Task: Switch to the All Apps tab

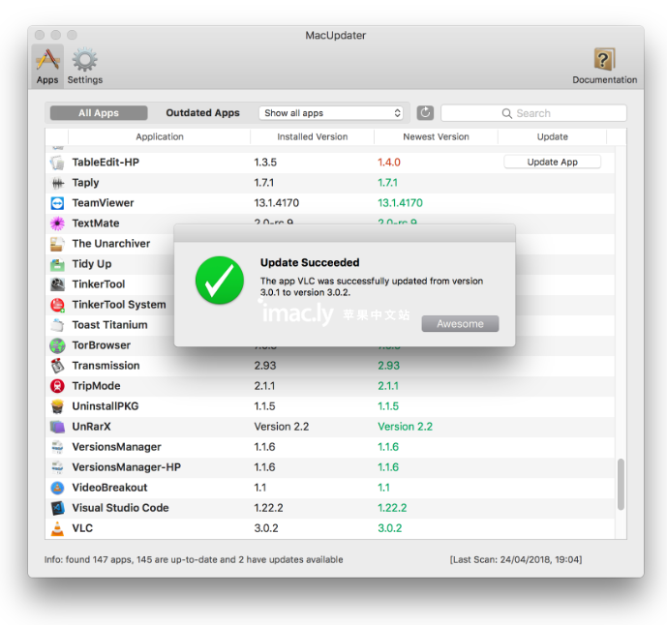Action: tap(99, 113)
